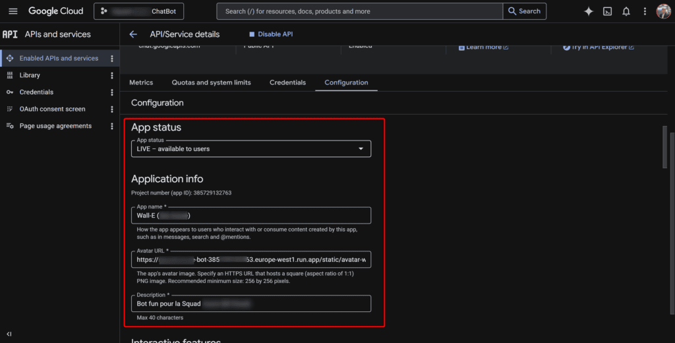The image size is (675, 343).
Task: Click the App name input field
Action: coord(251,216)
